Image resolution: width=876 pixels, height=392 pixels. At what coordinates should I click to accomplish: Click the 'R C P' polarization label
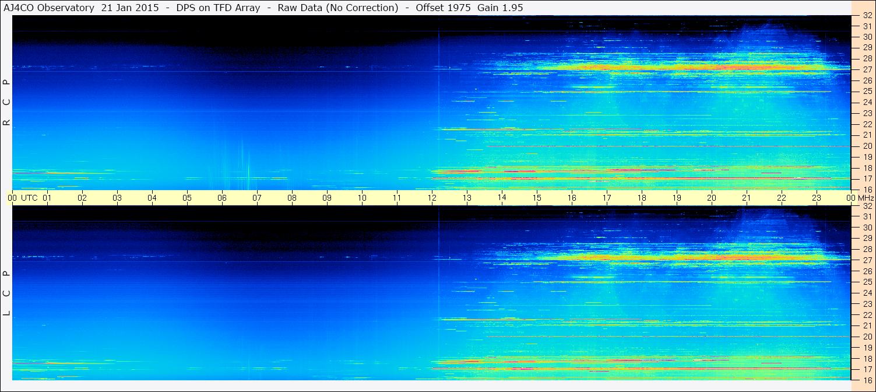[7, 103]
